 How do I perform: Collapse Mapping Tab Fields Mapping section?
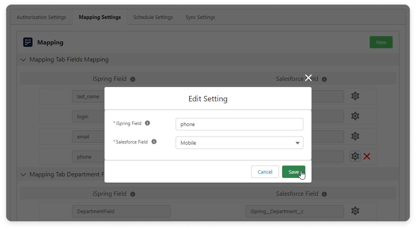[23, 60]
